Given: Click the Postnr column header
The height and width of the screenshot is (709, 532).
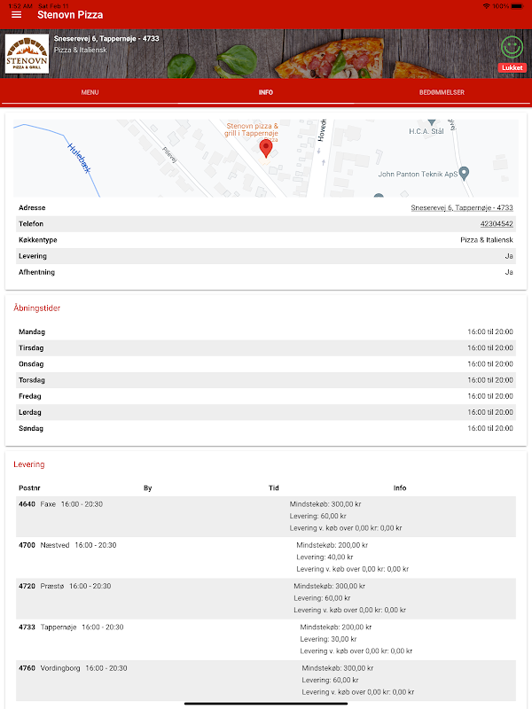Looking at the screenshot, I should (29, 488).
